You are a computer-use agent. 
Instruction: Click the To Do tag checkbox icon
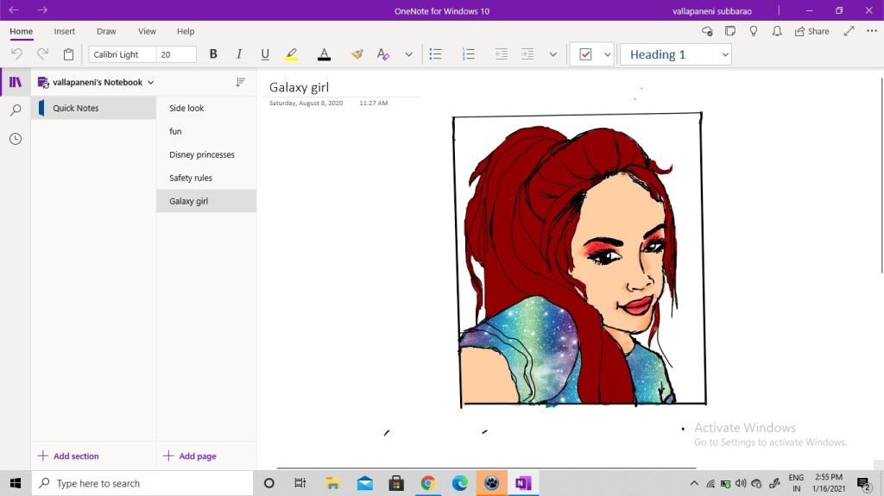(585, 54)
